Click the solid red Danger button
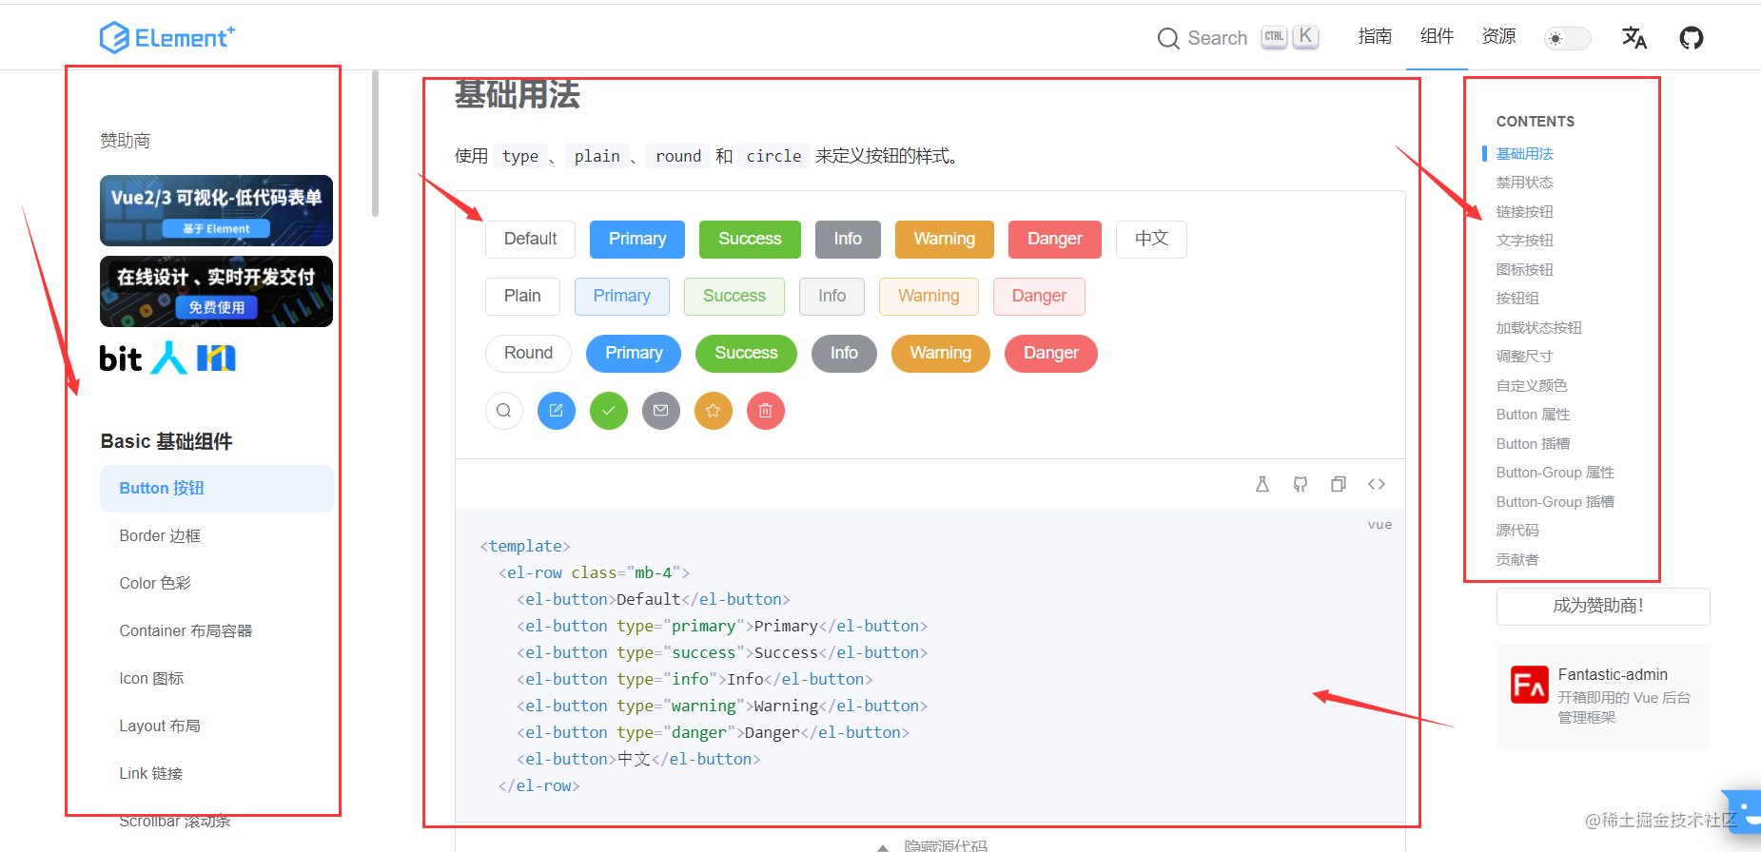This screenshot has height=852, width=1761. click(x=1055, y=239)
